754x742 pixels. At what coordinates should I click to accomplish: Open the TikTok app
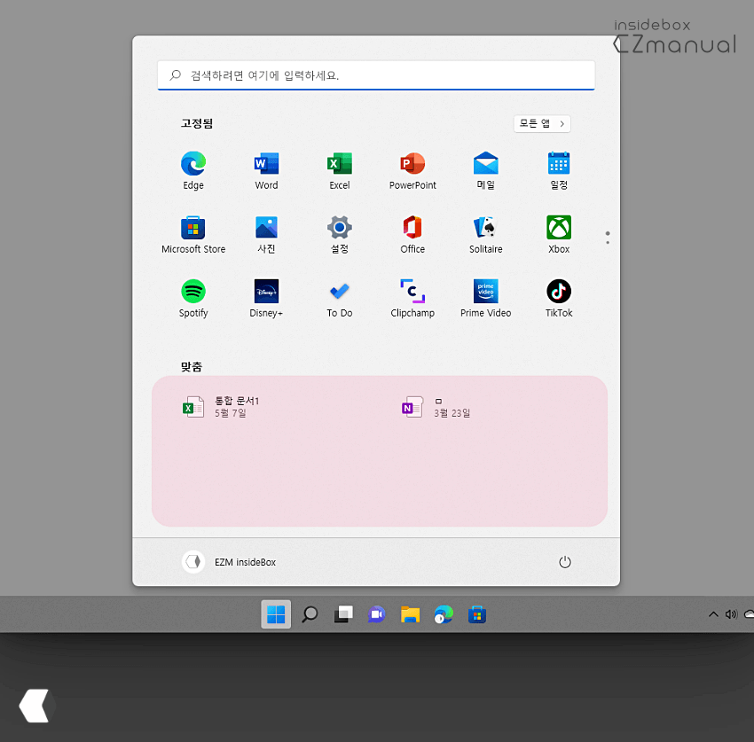point(558,291)
